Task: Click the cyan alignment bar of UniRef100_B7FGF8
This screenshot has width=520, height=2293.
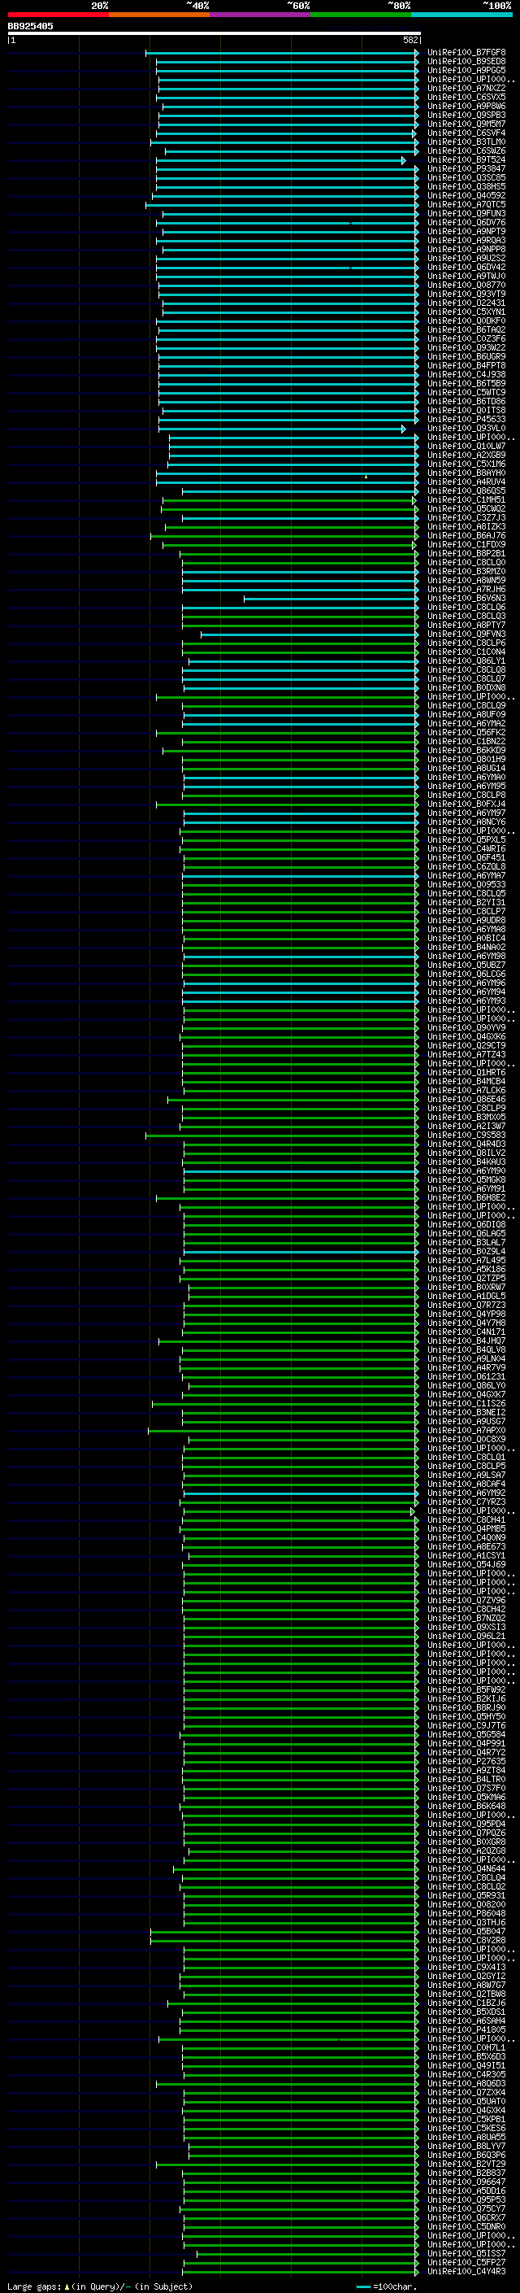Action: coord(282,54)
